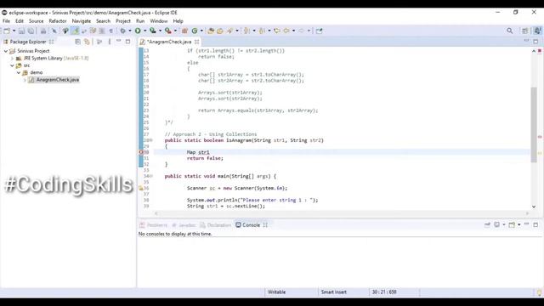Open the New dropdown arrow
Screen dimensions: 544x306
pos(14,31)
